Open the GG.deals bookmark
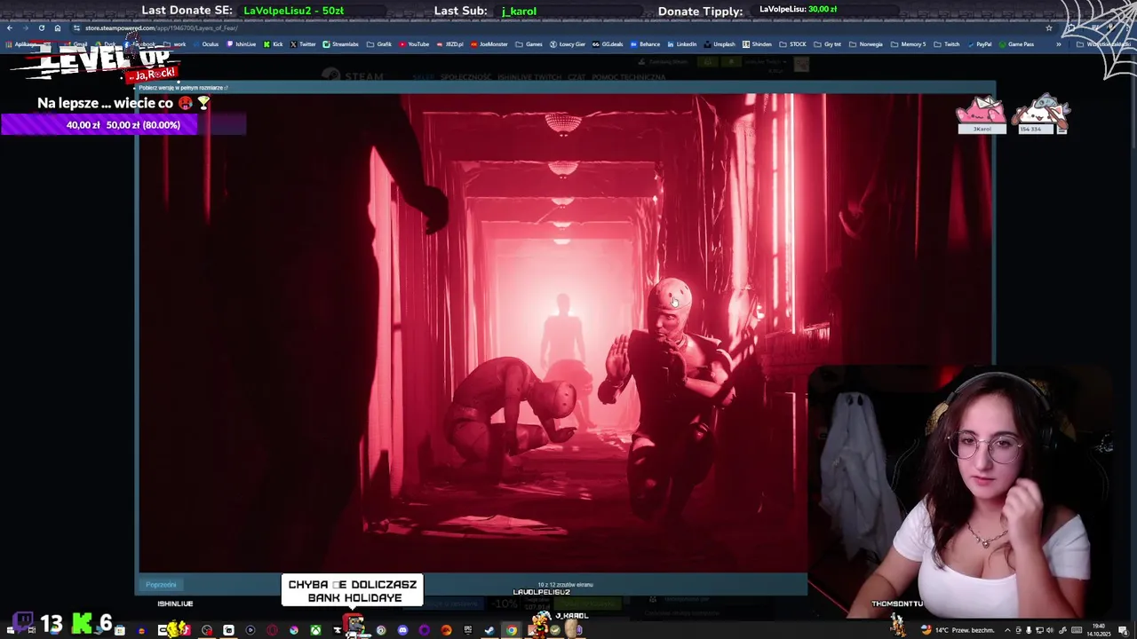1137x639 pixels. (608, 44)
